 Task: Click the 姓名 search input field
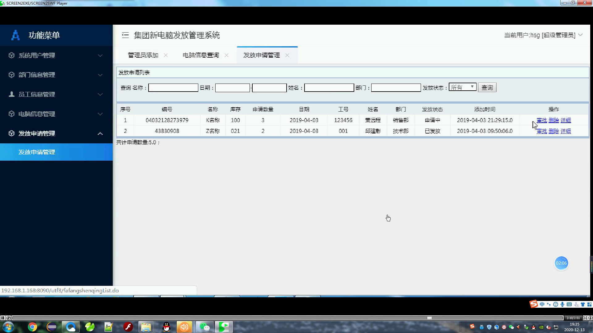329,88
